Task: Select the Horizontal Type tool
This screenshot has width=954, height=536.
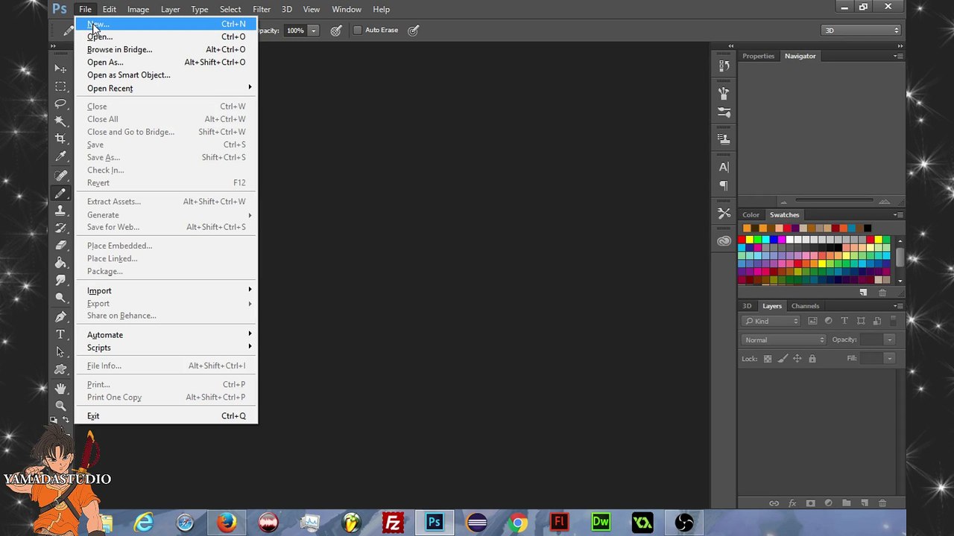Action: 60,334
